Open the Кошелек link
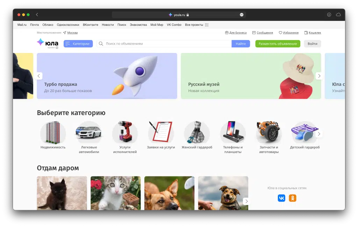Viewport: 358px width, 227px height. click(x=315, y=32)
